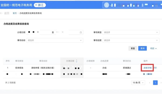Go to previous page arrow in pagination
The width and height of the screenshot is (162, 101).
150,83
